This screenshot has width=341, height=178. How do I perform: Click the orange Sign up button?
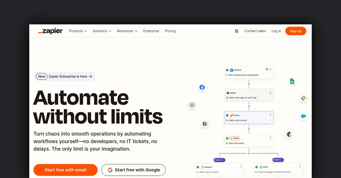[x=296, y=31]
